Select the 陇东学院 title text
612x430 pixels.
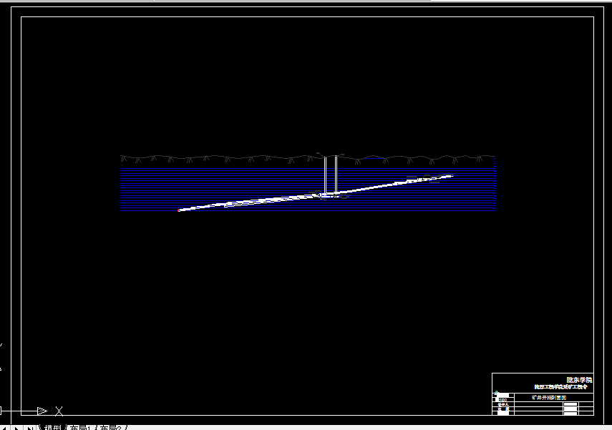(579, 380)
